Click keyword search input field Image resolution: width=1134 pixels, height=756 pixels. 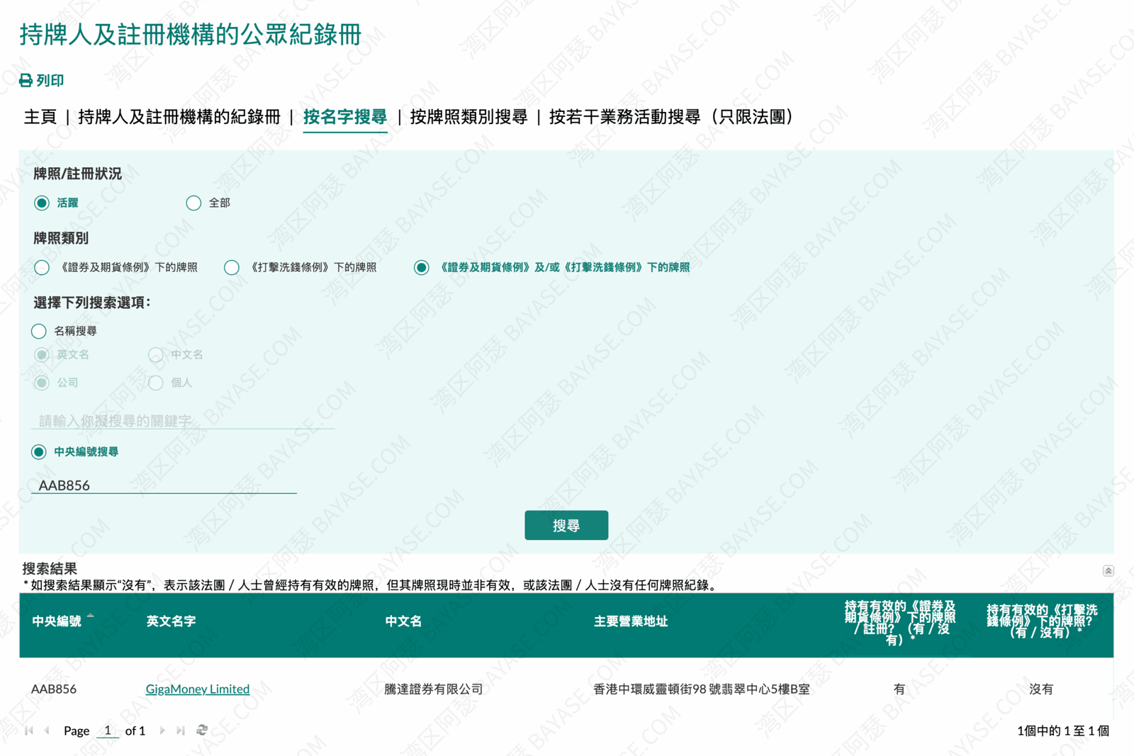(x=183, y=420)
